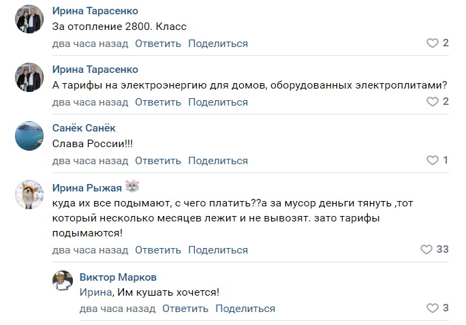Open Виктор Марков's small avatar
The image size is (466, 325).
point(63,281)
